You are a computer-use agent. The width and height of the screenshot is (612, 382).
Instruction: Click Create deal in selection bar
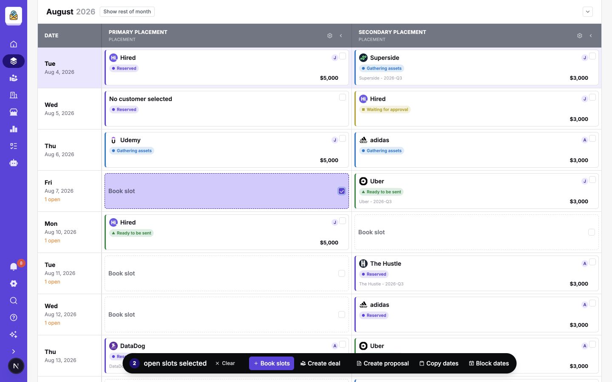(x=320, y=363)
